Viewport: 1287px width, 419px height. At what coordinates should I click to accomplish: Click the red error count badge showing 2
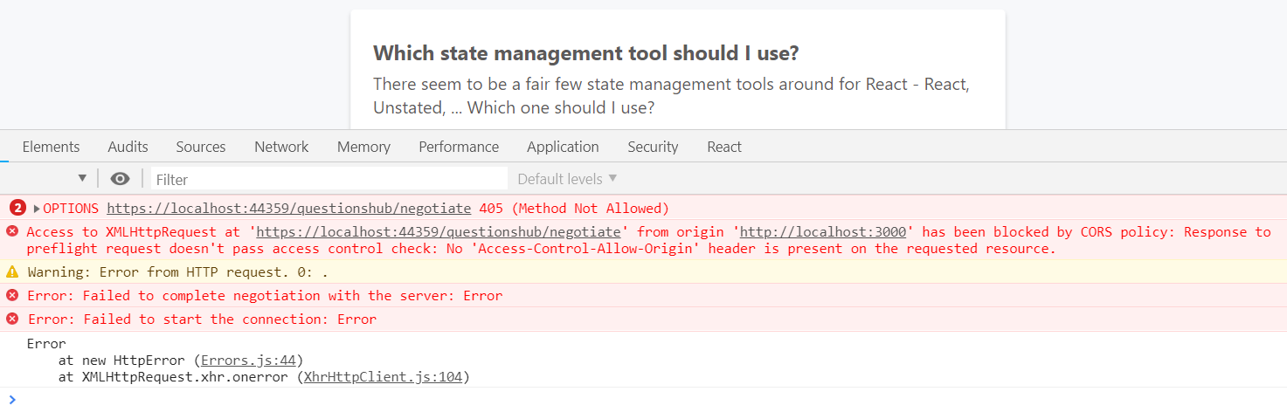pos(17,208)
